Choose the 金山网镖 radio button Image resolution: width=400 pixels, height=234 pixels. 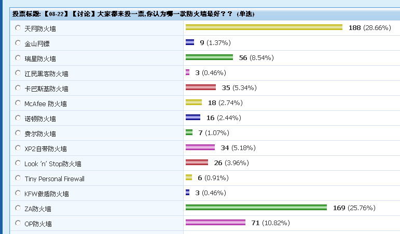(x=18, y=43)
